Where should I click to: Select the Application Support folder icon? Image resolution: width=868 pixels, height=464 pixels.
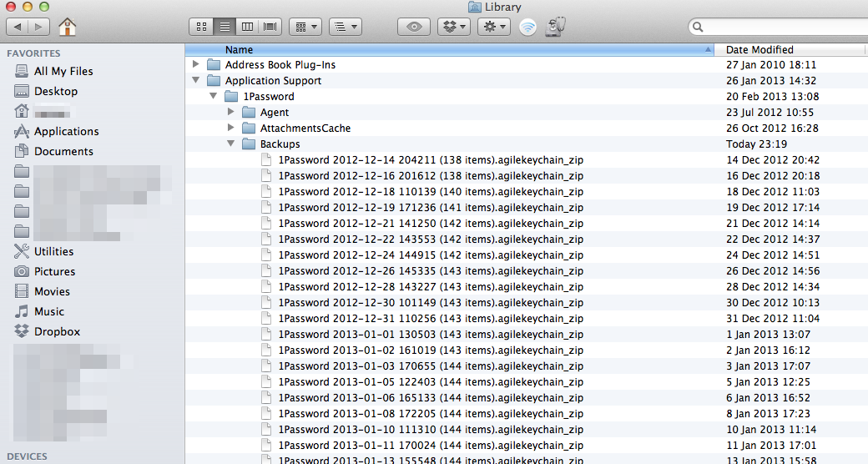click(214, 81)
